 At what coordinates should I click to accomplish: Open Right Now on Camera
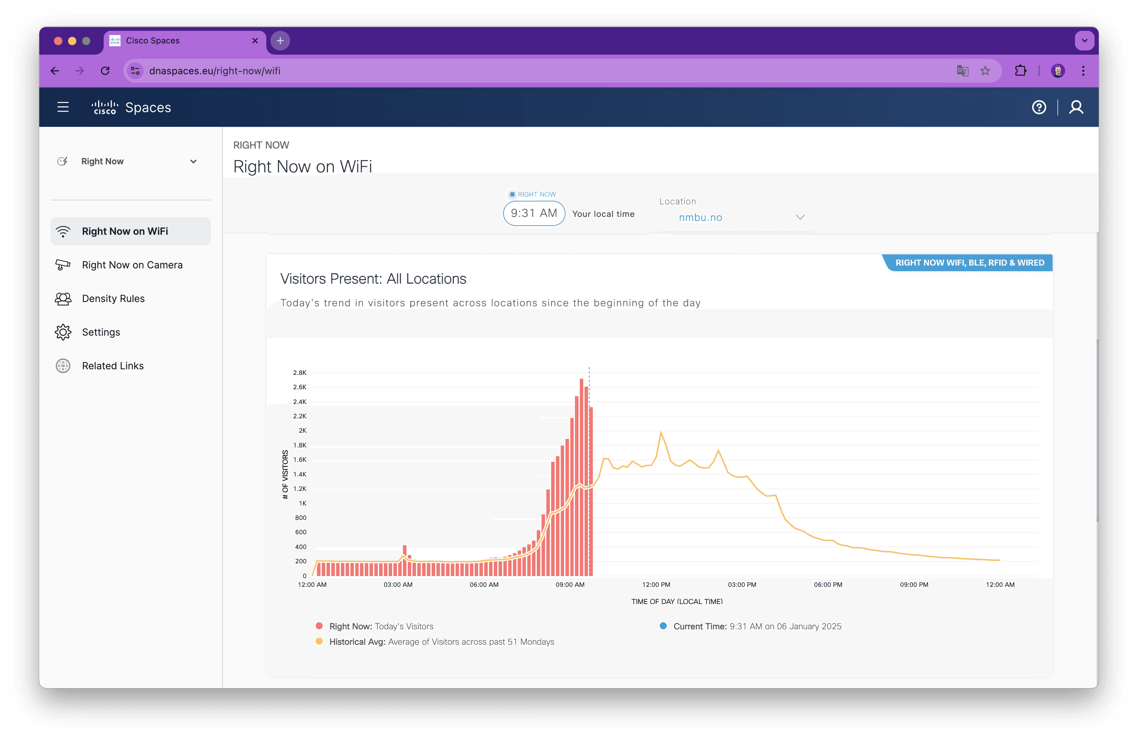point(131,265)
